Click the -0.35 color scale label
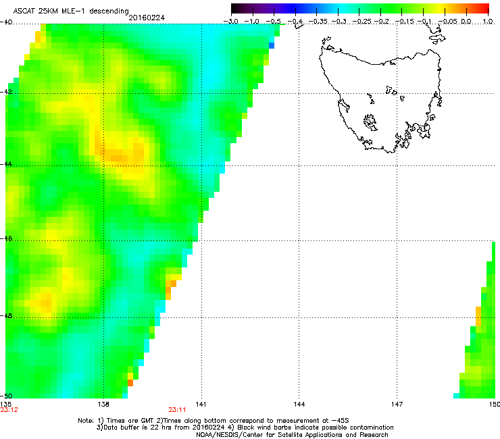This screenshot has height=439, width=500. pos(318,22)
